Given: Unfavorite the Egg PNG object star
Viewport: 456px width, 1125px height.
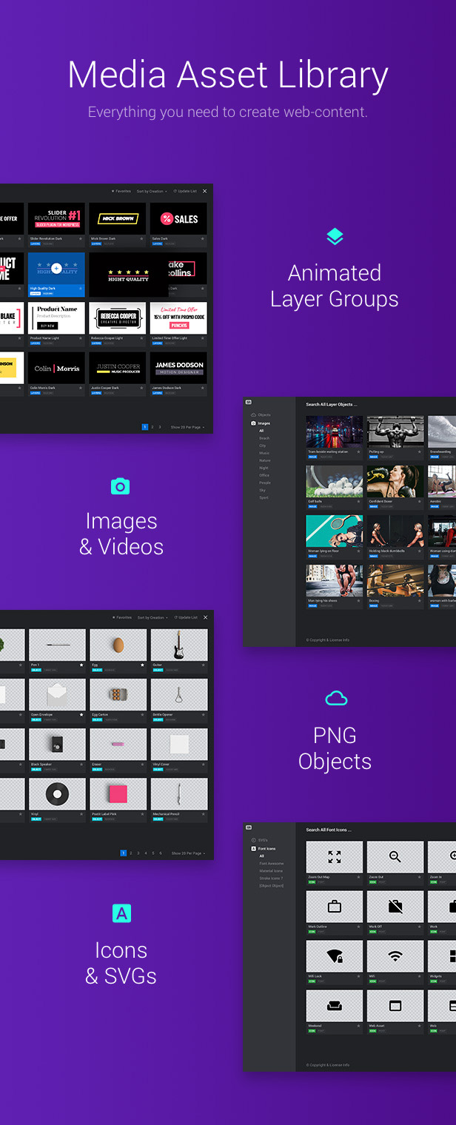Looking at the screenshot, I should click(x=142, y=665).
